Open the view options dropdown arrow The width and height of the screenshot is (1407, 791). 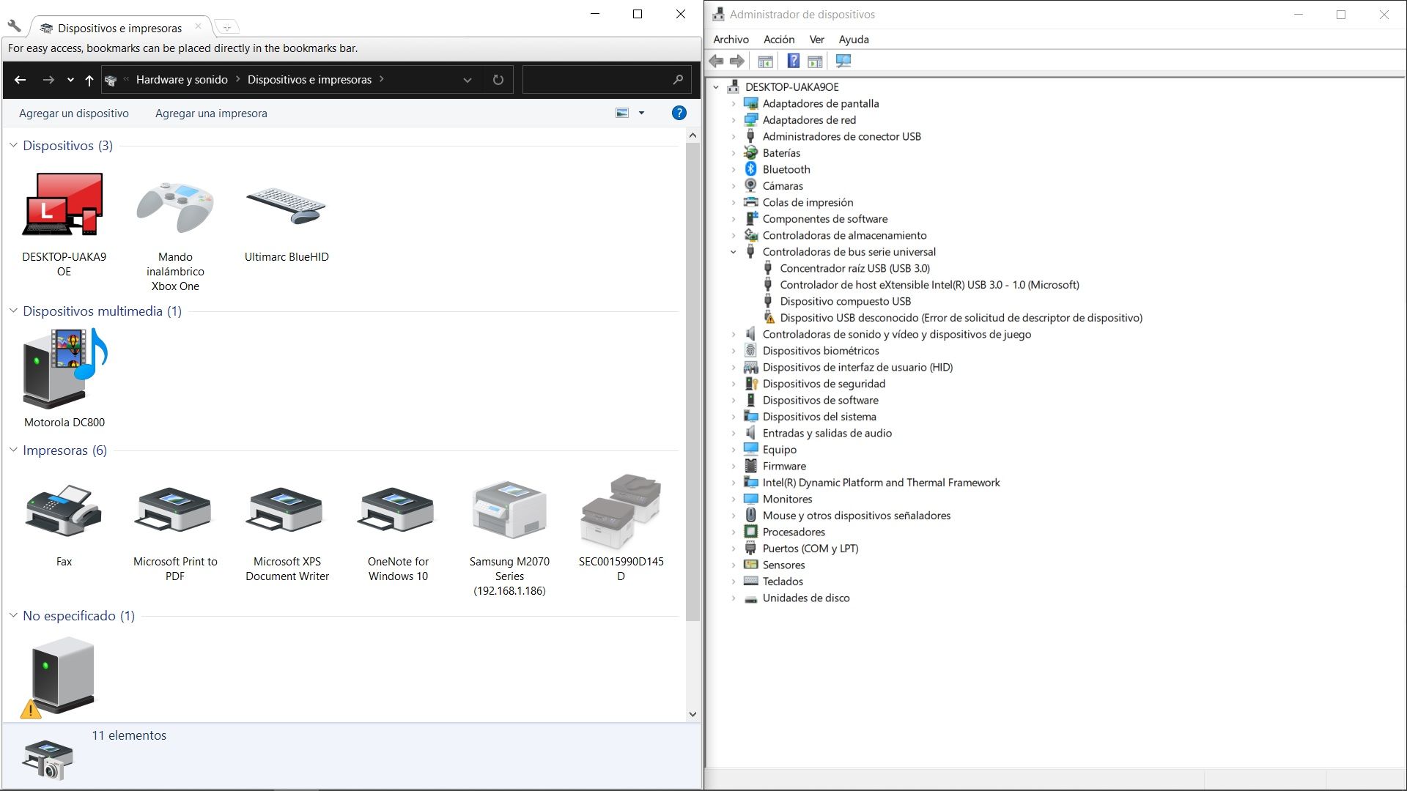[x=641, y=113]
